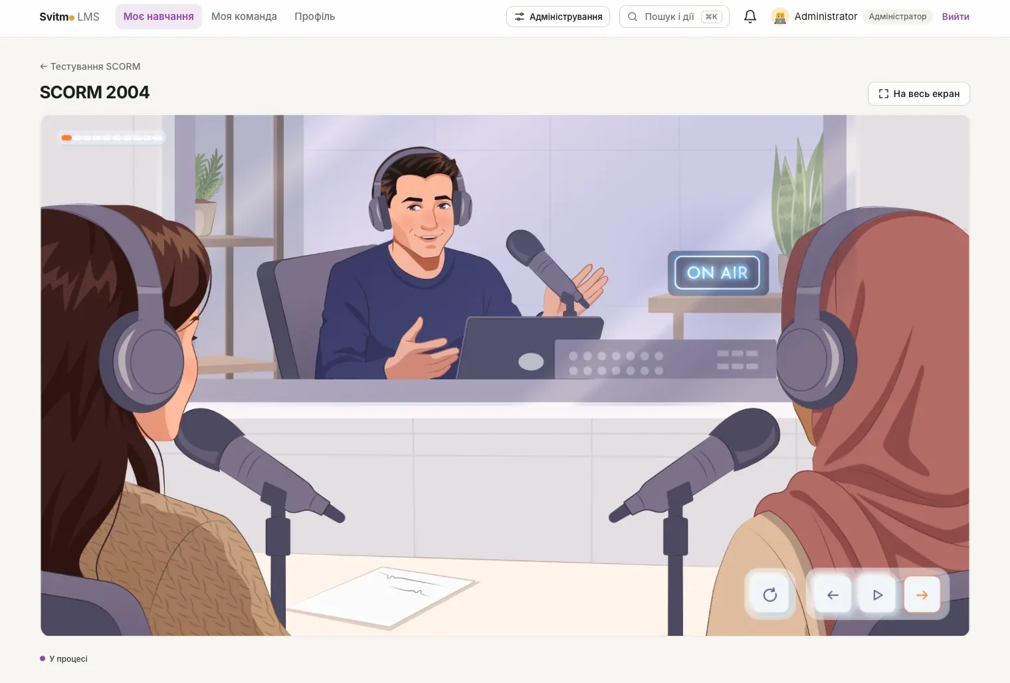Click the Адміністратор role badge
The width and height of the screenshot is (1010, 683).
coord(898,17)
